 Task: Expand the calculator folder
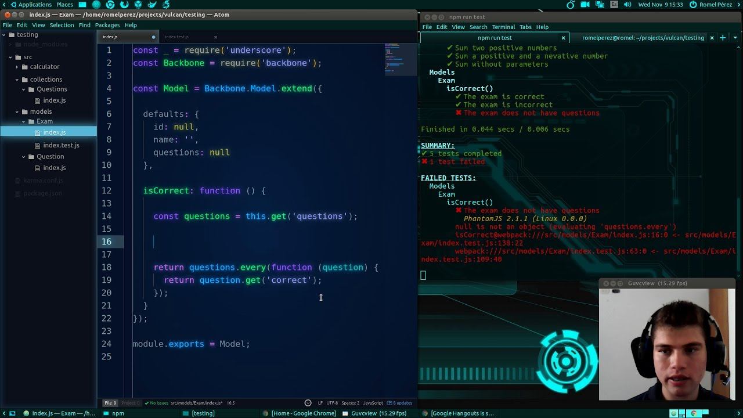point(17,67)
